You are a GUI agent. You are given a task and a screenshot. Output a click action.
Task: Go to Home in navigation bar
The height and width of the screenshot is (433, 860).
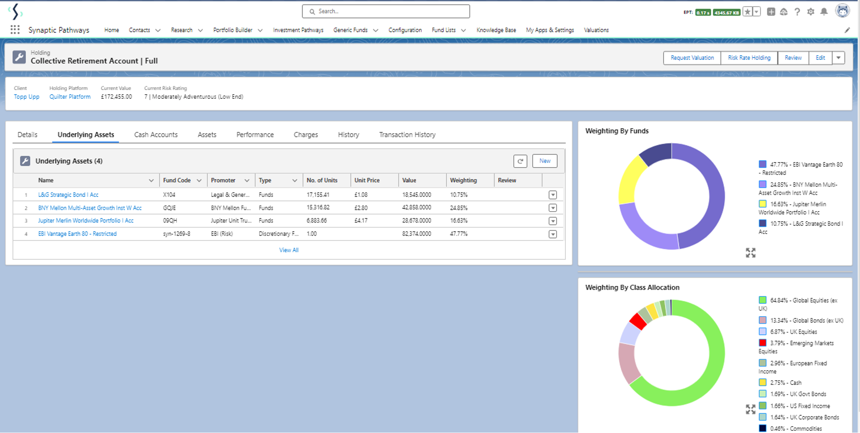tap(111, 30)
